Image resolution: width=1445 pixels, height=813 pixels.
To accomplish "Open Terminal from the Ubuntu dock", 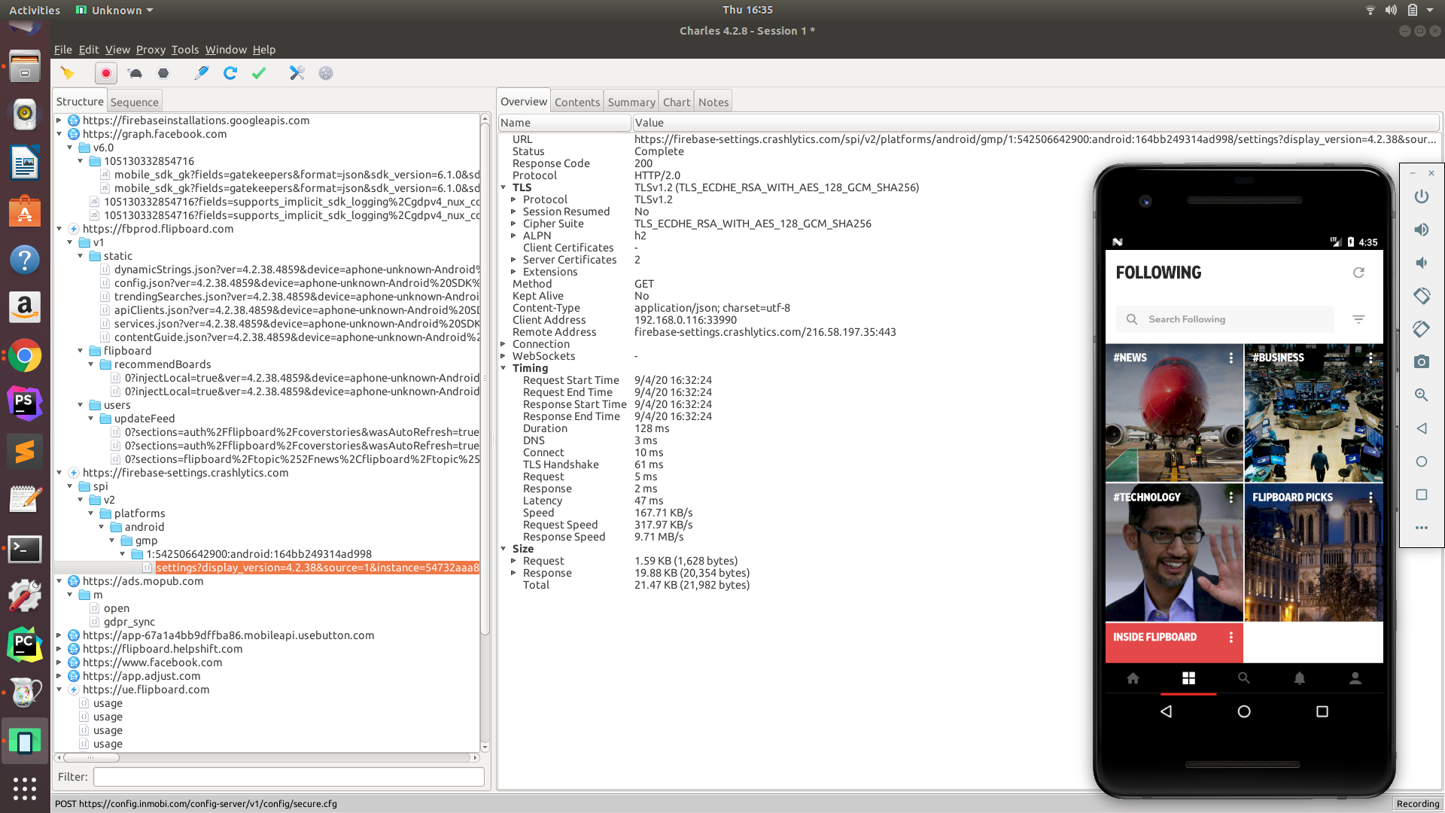I will (25, 549).
